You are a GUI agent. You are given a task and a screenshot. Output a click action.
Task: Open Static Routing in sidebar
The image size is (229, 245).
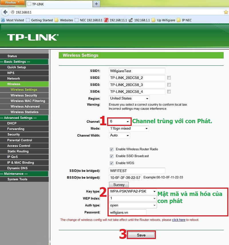[x=24, y=151]
